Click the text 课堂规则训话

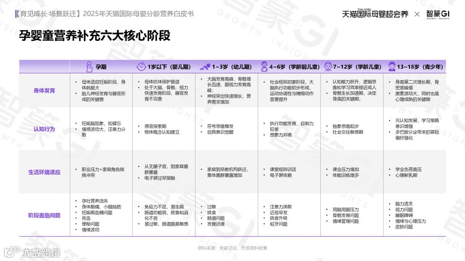click(x=282, y=170)
